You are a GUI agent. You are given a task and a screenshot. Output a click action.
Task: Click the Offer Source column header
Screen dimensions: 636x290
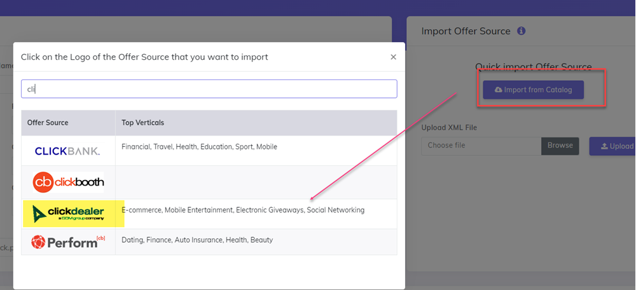(x=68, y=123)
